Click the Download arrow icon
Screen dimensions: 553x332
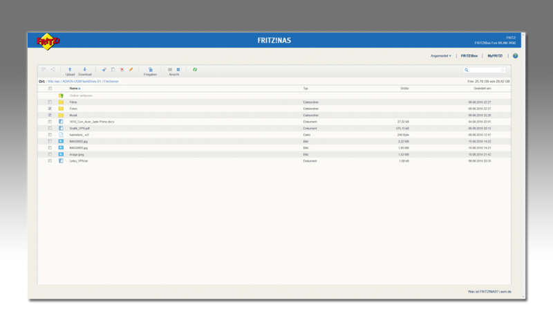[84, 69]
